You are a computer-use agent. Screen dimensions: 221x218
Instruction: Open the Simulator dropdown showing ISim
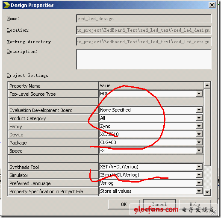(x=199, y=175)
